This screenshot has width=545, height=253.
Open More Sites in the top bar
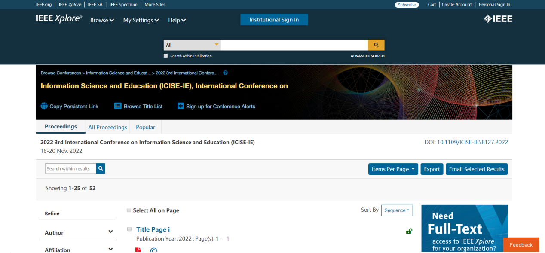click(155, 5)
